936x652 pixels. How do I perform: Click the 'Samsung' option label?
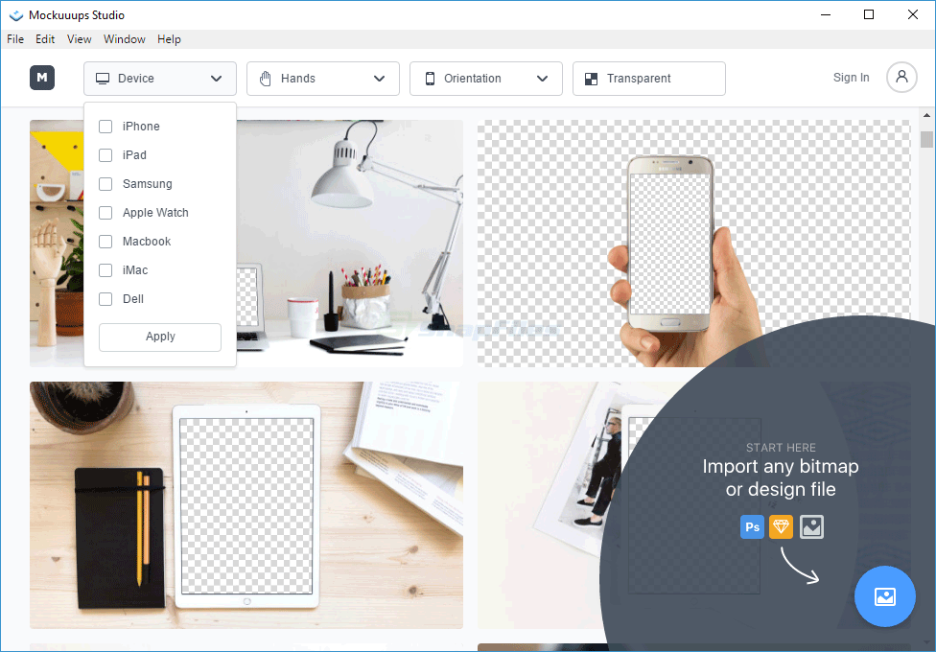pos(147,184)
